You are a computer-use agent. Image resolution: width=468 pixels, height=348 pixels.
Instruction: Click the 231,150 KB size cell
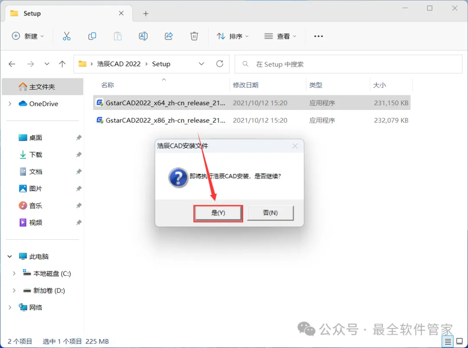391,103
